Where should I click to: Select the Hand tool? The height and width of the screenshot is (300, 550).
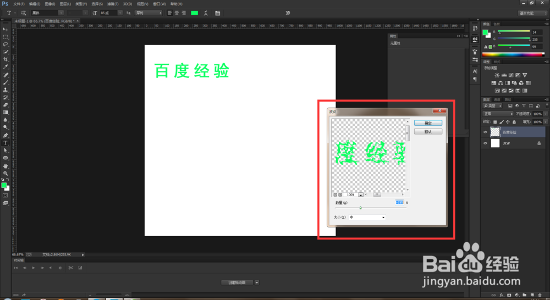coord(5,165)
